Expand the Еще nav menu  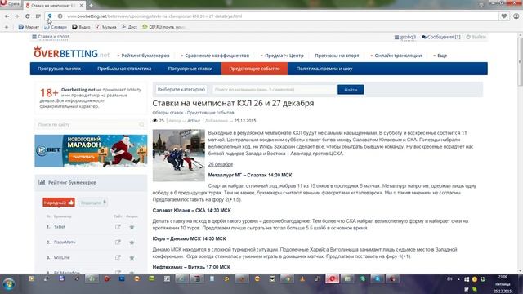click(440, 56)
